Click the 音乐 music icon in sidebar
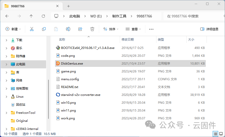 pyautogui.click(x=13, y=48)
